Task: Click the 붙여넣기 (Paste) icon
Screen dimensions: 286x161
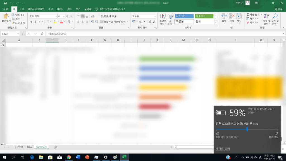Action: point(6,16)
